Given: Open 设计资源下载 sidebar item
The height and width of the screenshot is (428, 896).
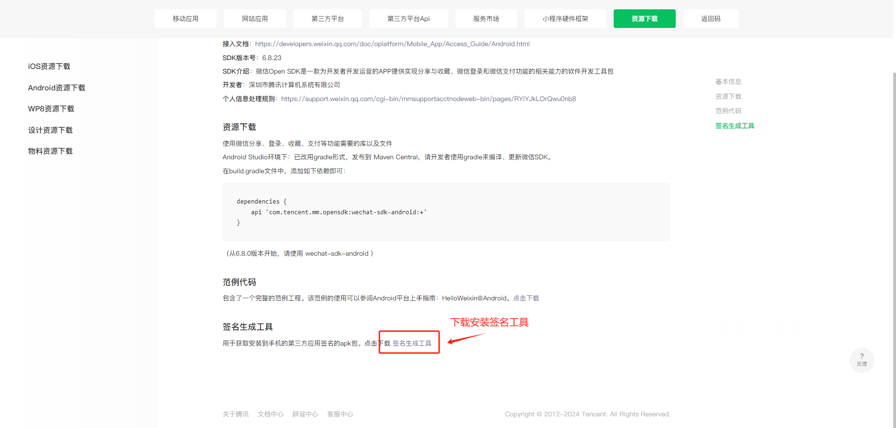Looking at the screenshot, I should point(50,130).
